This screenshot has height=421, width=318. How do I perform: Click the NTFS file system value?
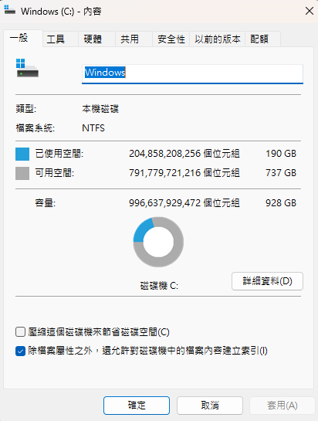93,128
